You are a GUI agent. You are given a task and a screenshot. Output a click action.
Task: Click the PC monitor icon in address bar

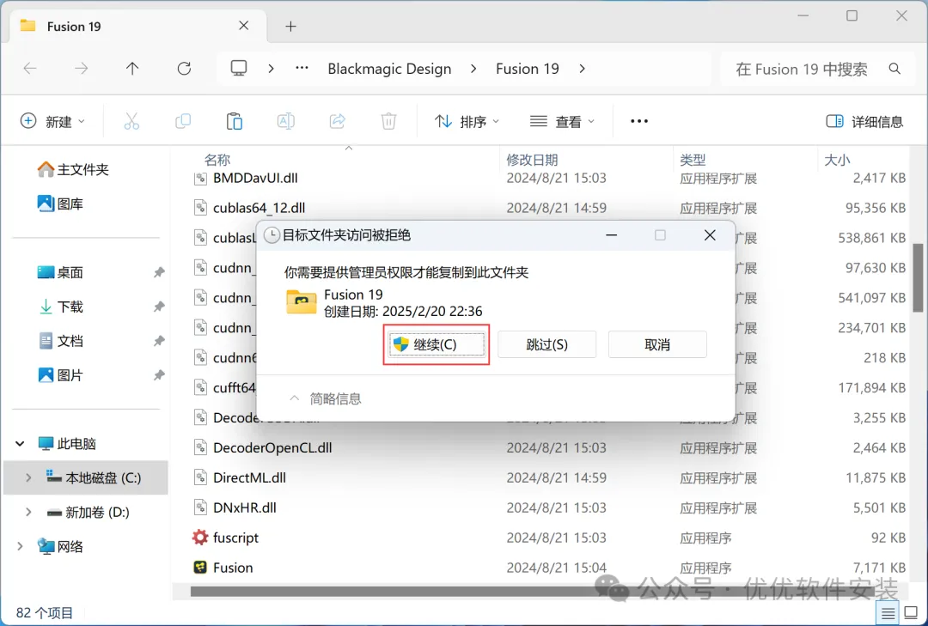click(x=239, y=68)
